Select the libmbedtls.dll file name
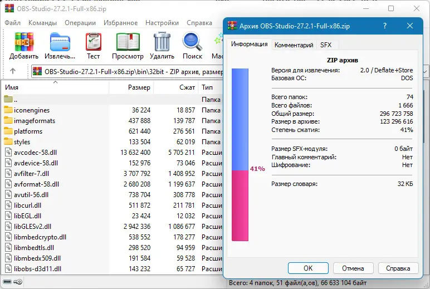430x289 pixels. (34, 248)
